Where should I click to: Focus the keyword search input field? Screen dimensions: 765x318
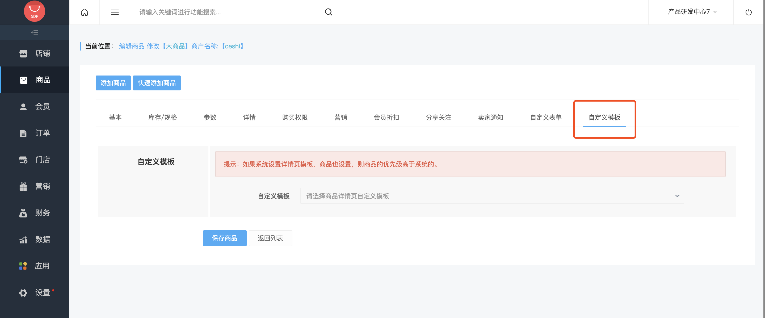pyautogui.click(x=227, y=12)
